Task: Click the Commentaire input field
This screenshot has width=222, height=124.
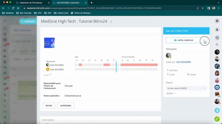Action: (101, 120)
